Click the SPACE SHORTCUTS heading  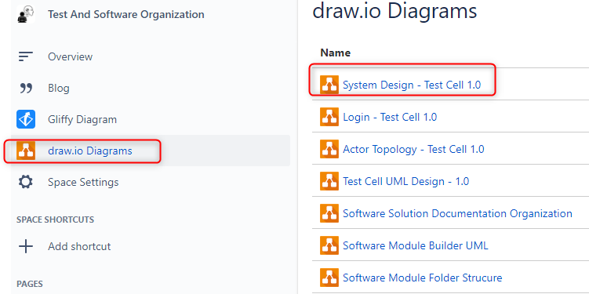55,220
